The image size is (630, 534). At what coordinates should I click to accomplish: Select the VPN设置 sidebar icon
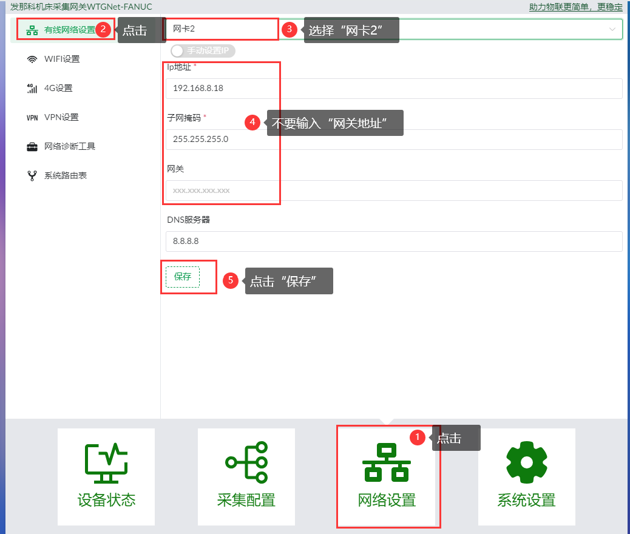[x=32, y=117]
